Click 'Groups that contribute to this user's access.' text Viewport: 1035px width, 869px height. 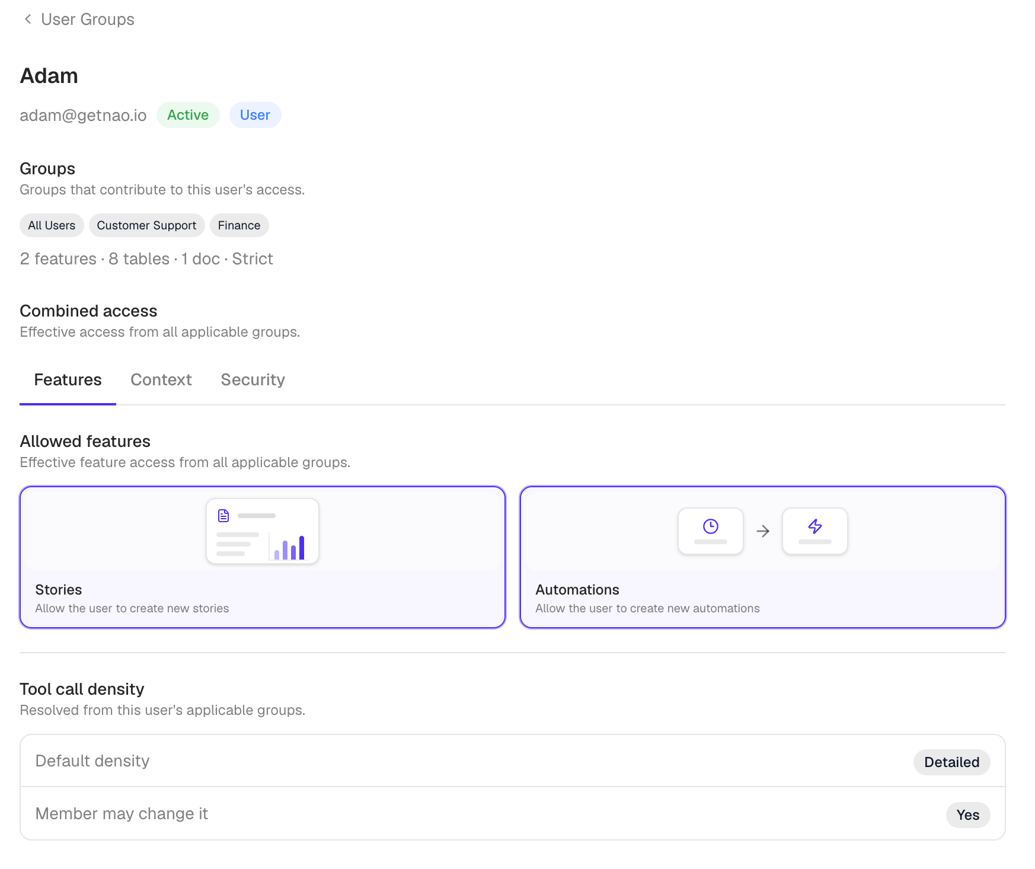coord(162,190)
